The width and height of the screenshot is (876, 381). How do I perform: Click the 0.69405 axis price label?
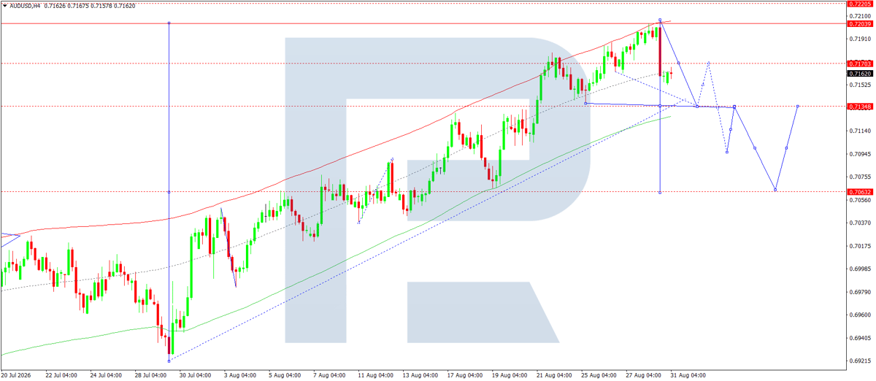tap(859, 338)
